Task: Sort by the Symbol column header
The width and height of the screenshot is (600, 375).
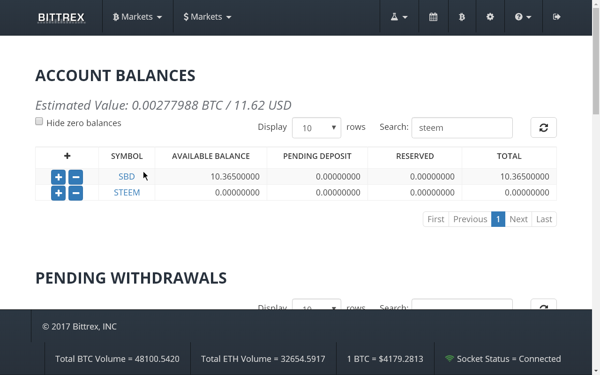Action: pos(127,156)
